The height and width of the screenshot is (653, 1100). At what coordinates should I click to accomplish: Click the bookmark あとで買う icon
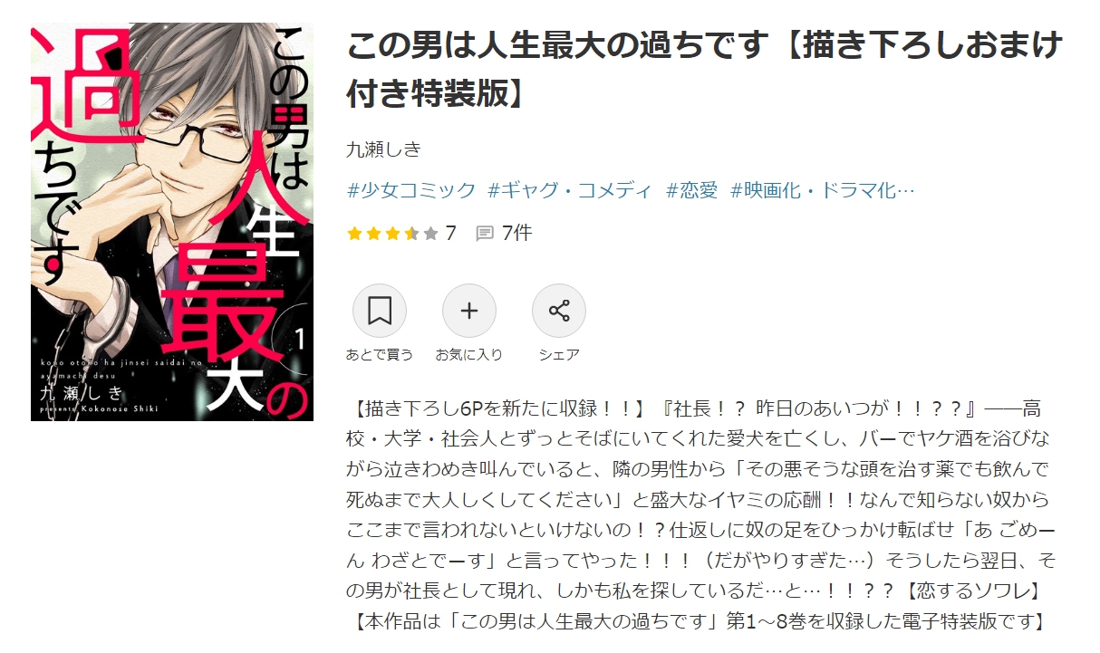click(x=379, y=312)
